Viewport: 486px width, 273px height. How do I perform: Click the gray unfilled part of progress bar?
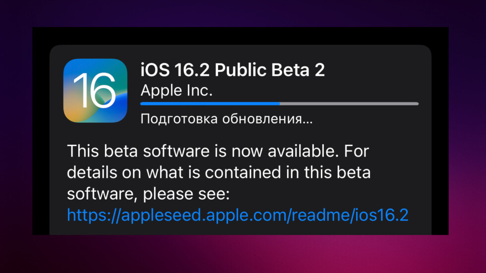349,104
